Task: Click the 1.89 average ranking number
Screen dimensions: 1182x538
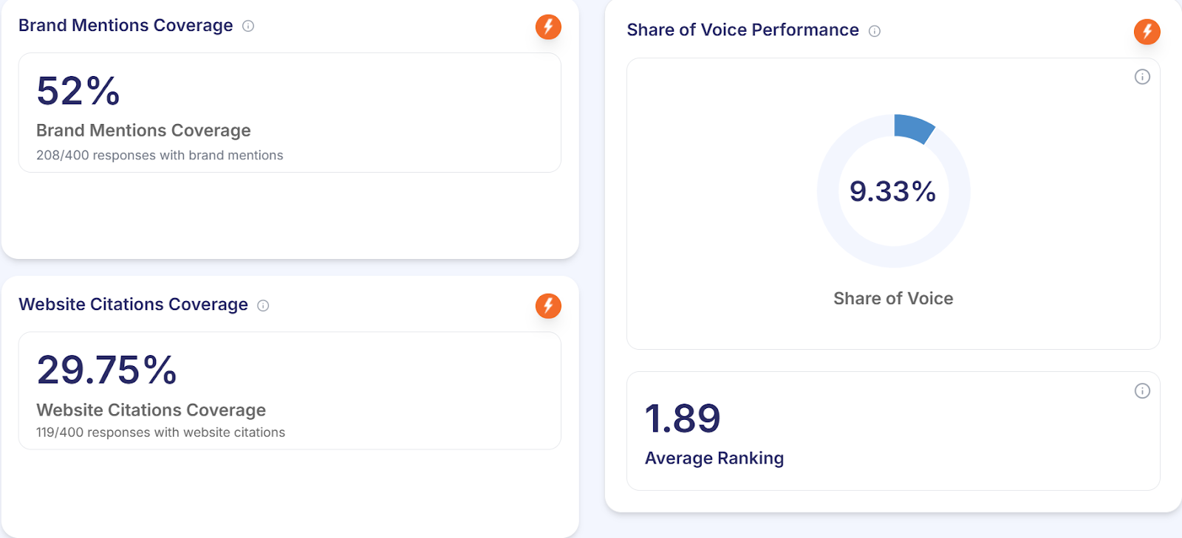Action: click(x=683, y=418)
